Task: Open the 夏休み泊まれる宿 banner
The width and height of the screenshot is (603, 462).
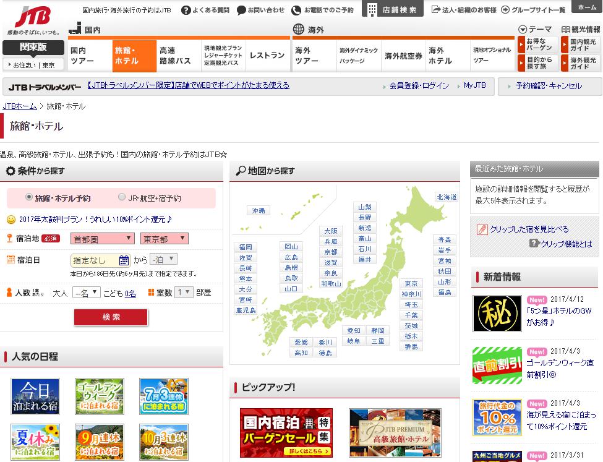Action: tap(35, 442)
